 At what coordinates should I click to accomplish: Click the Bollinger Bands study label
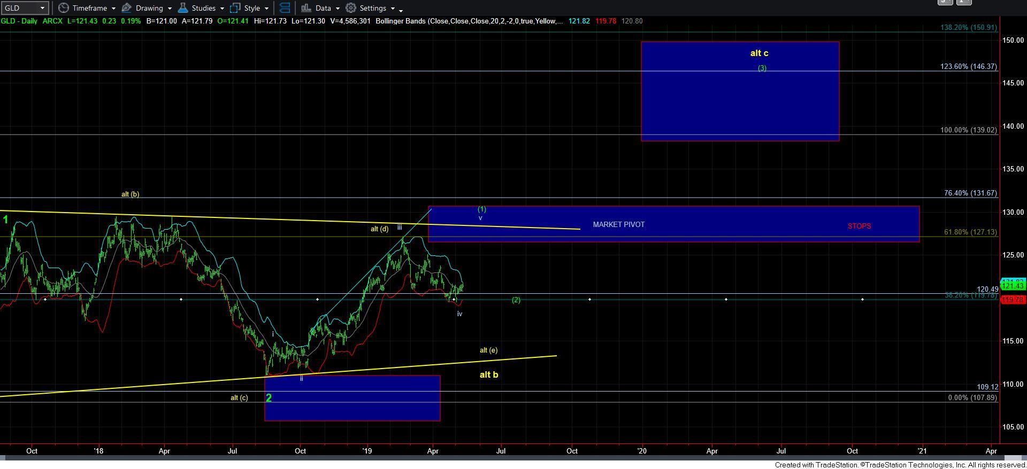click(469, 21)
